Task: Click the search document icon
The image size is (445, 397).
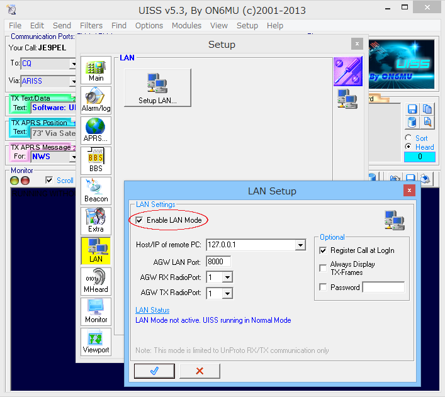Action: pyautogui.click(x=427, y=122)
